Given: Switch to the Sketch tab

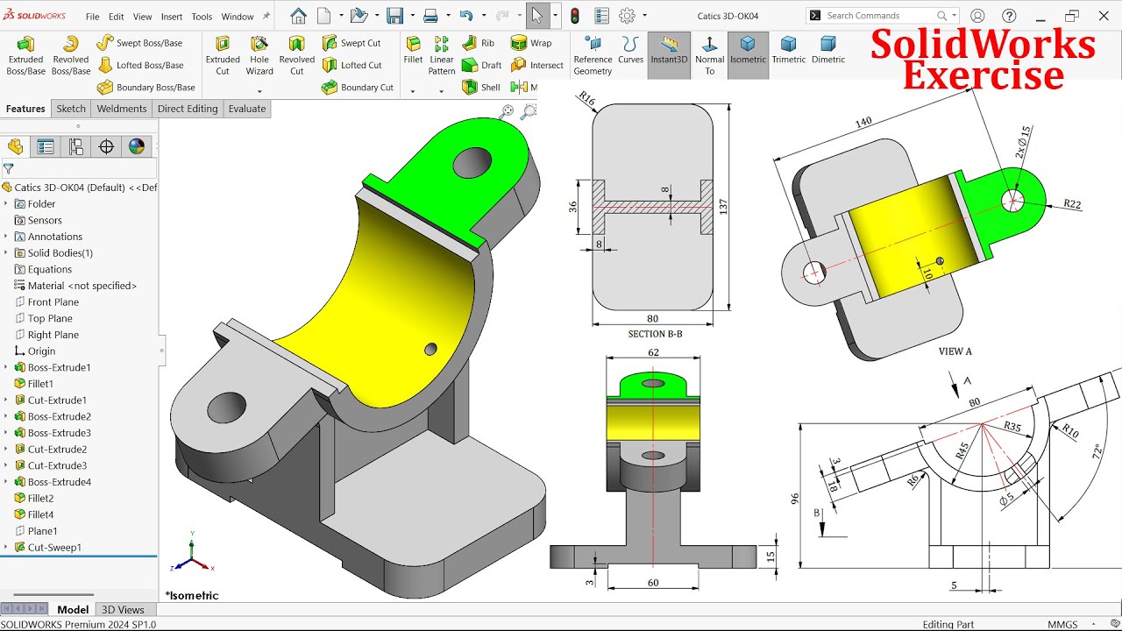Looking at the screenshot, I should pyautogui.click(x=70, y=108).
